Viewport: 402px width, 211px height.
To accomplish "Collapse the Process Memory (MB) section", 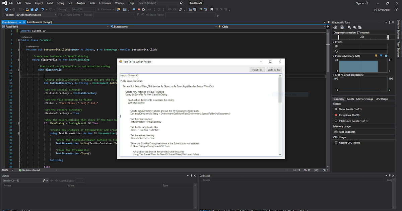I will tap(334, 56).
